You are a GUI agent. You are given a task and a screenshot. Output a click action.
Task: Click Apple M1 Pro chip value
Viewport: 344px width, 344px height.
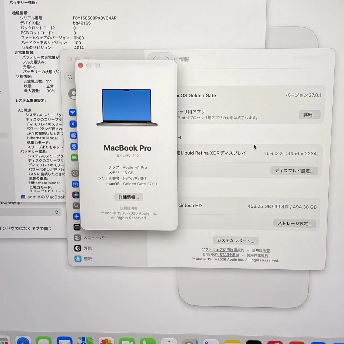[135, 167]
